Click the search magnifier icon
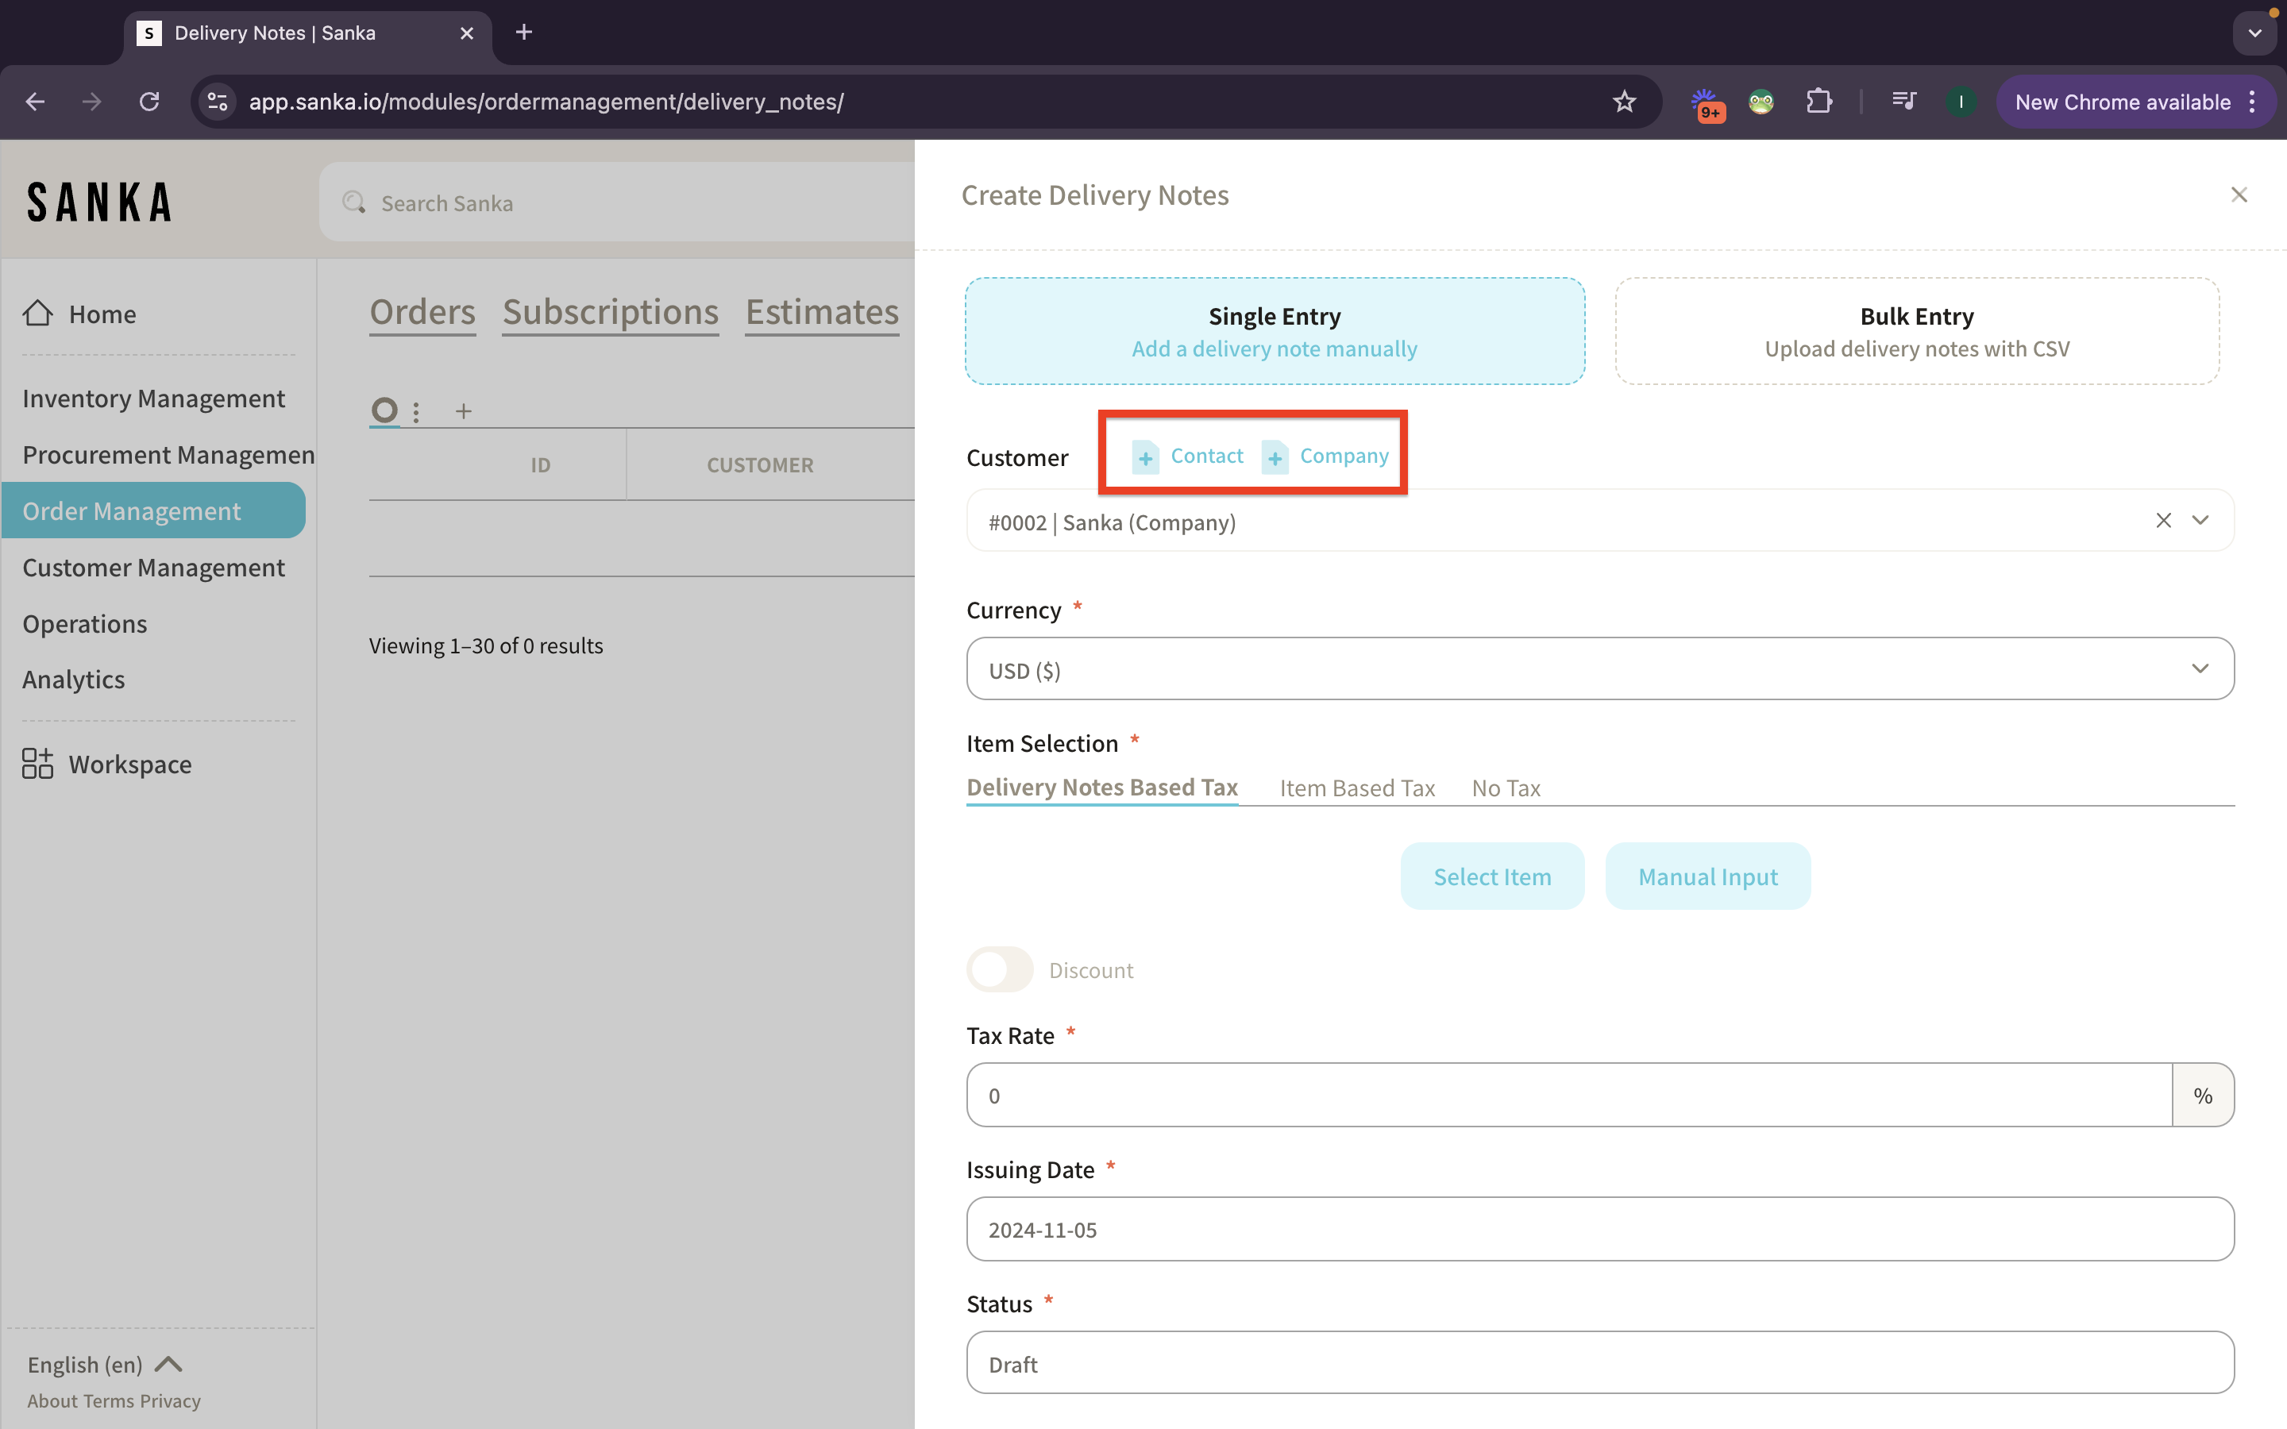This screenshot has height=1429, width=2287. (353, 203)
